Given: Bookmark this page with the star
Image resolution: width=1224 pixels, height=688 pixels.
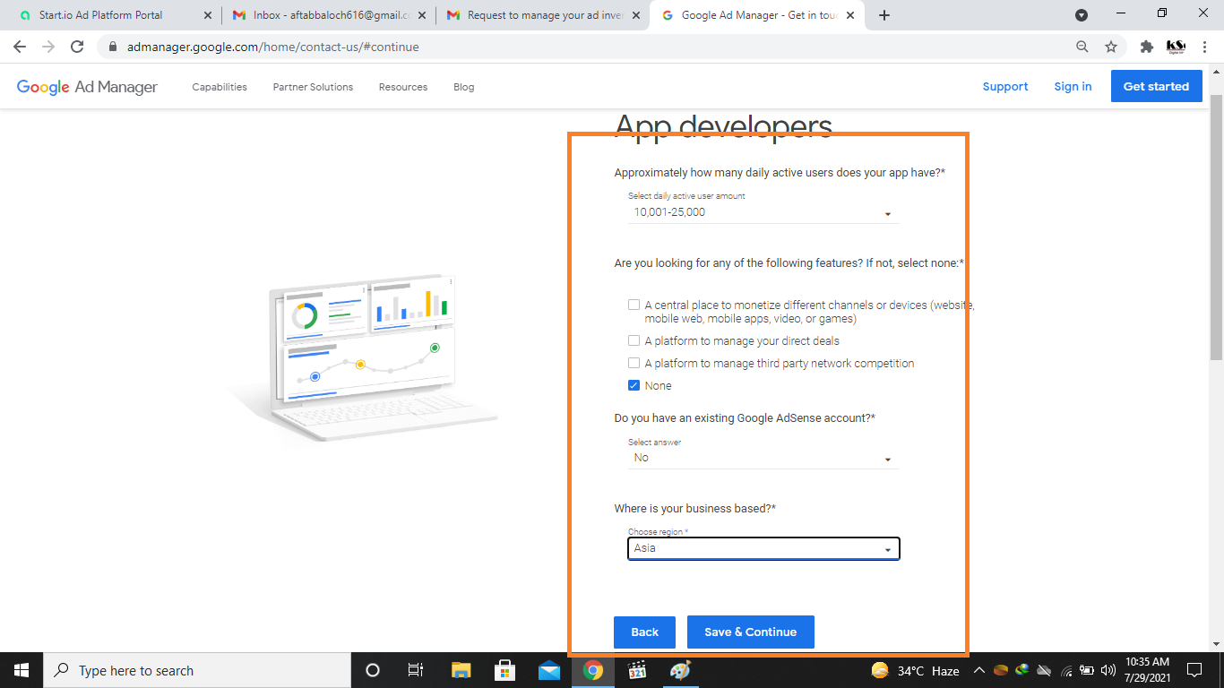Looking at the screenshot, I should coord(1111,47).
